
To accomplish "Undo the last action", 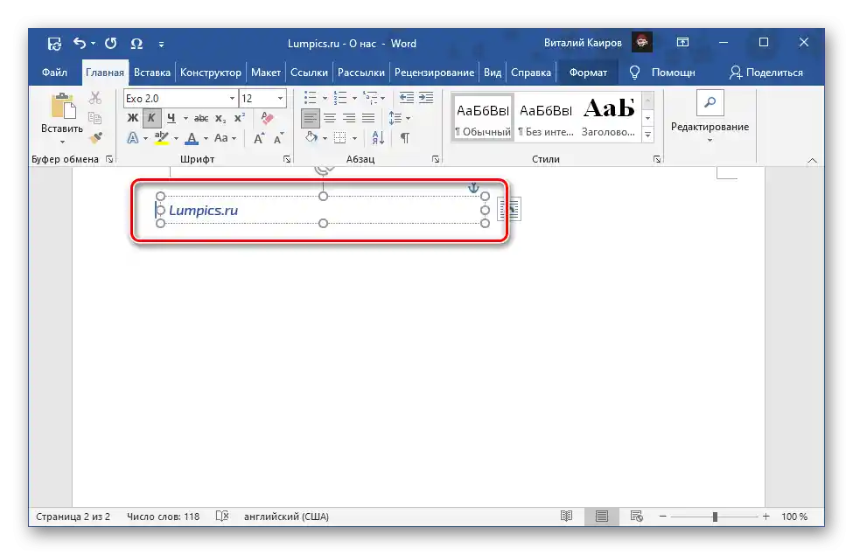I will click(80, 43).
